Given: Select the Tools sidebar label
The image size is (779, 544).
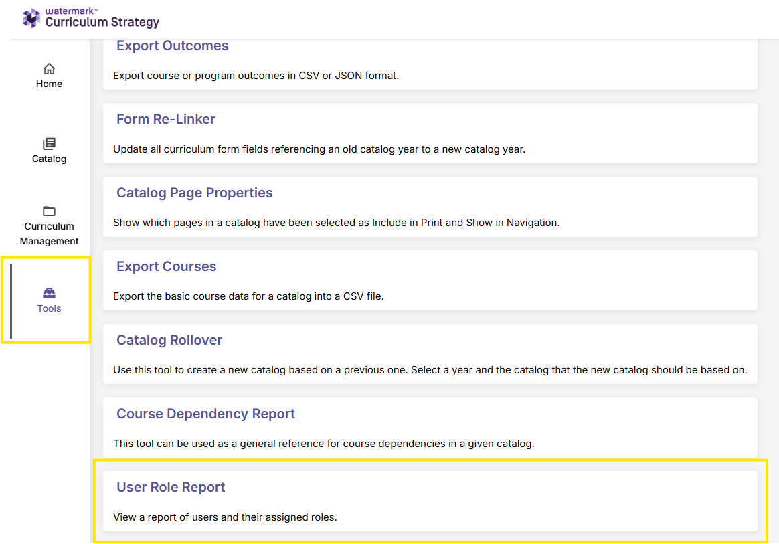Looking at the screenshot, I should [x=49, y=308].
